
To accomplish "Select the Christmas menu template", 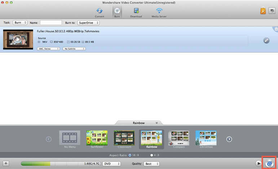I will [206, 139].
